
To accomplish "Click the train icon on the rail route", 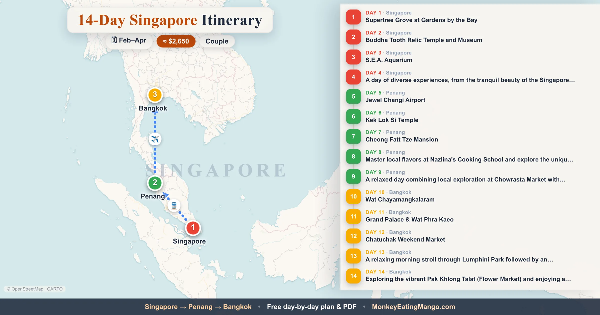I will point(174,206).
